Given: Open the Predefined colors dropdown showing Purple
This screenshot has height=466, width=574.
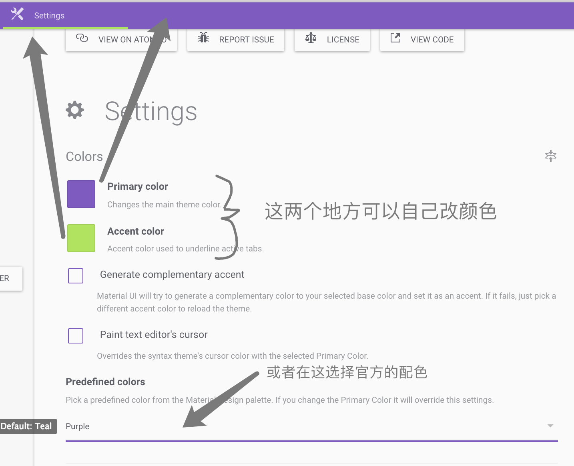Looking at the screenshot, I should coord(304,426).
